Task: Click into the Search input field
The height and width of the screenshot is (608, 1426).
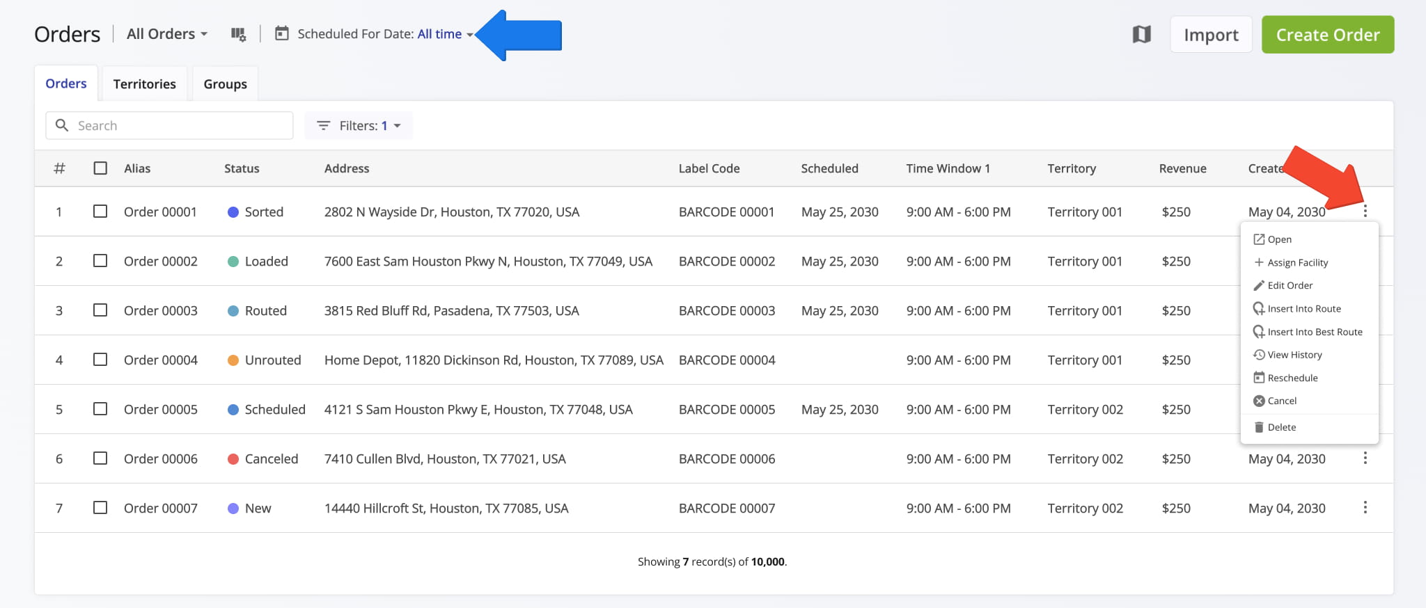Action: coord(169,125)
